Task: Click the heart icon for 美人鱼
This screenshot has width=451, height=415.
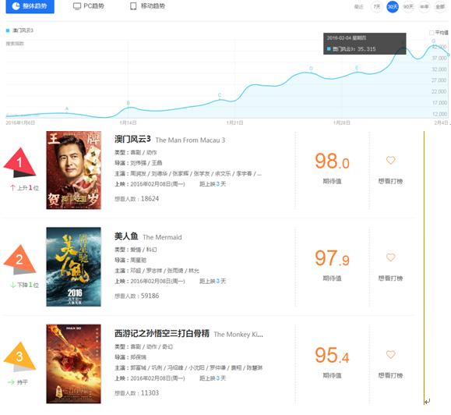Action: click(390, 257)
